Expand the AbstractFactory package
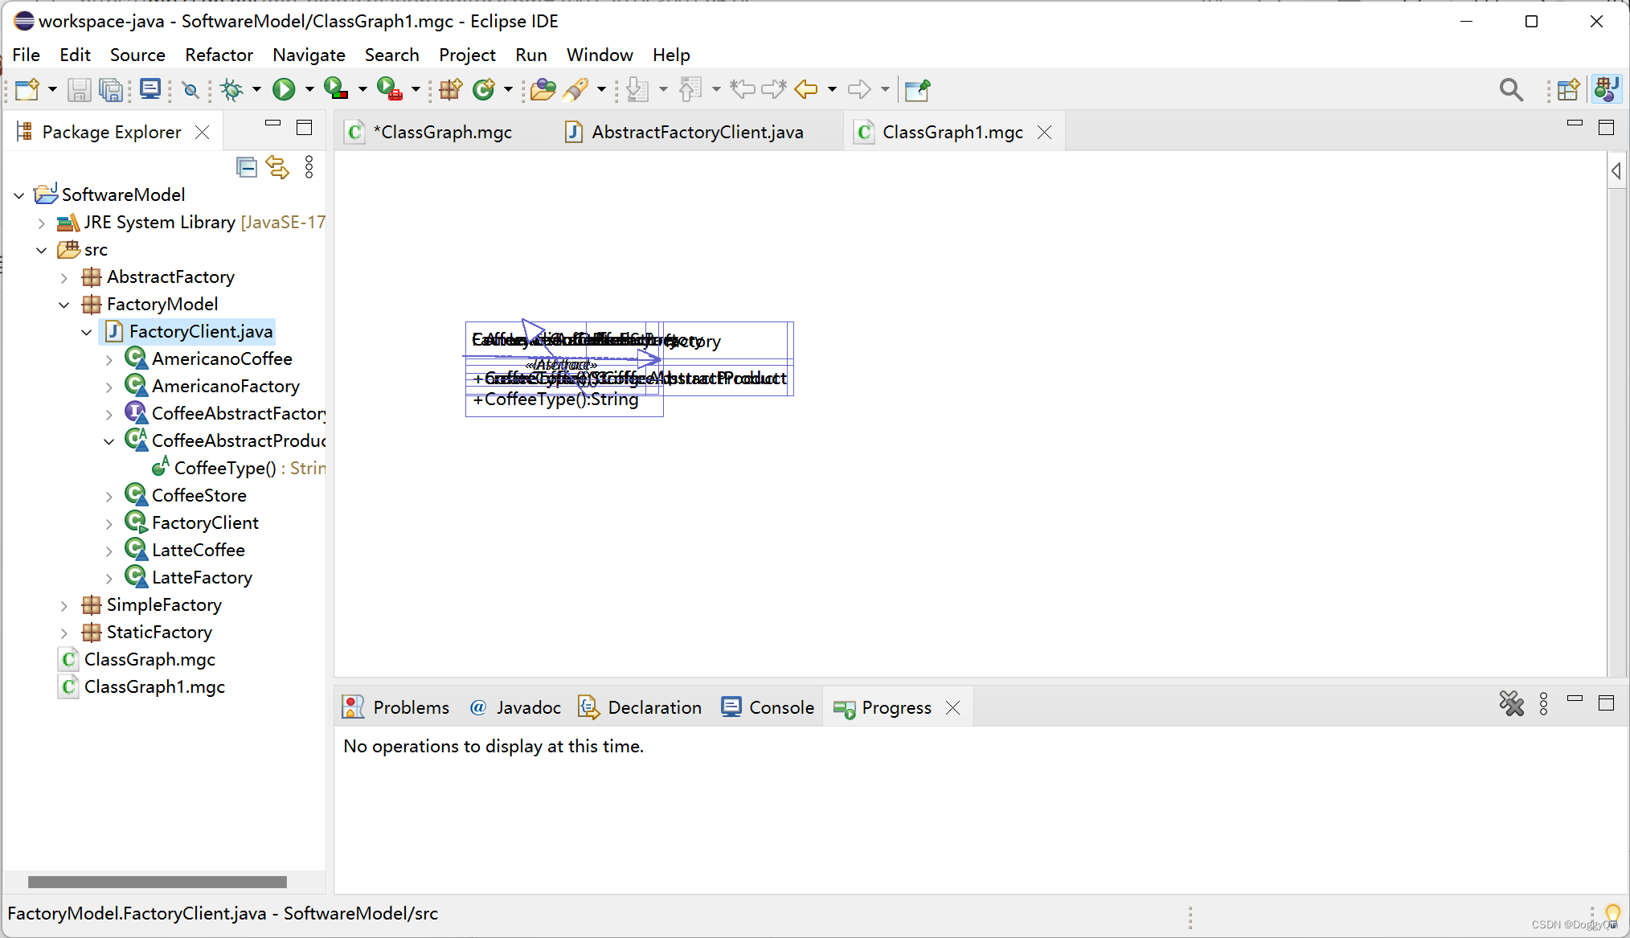Viewport: 1630px width, 938px height. click(x=64, y=276)
